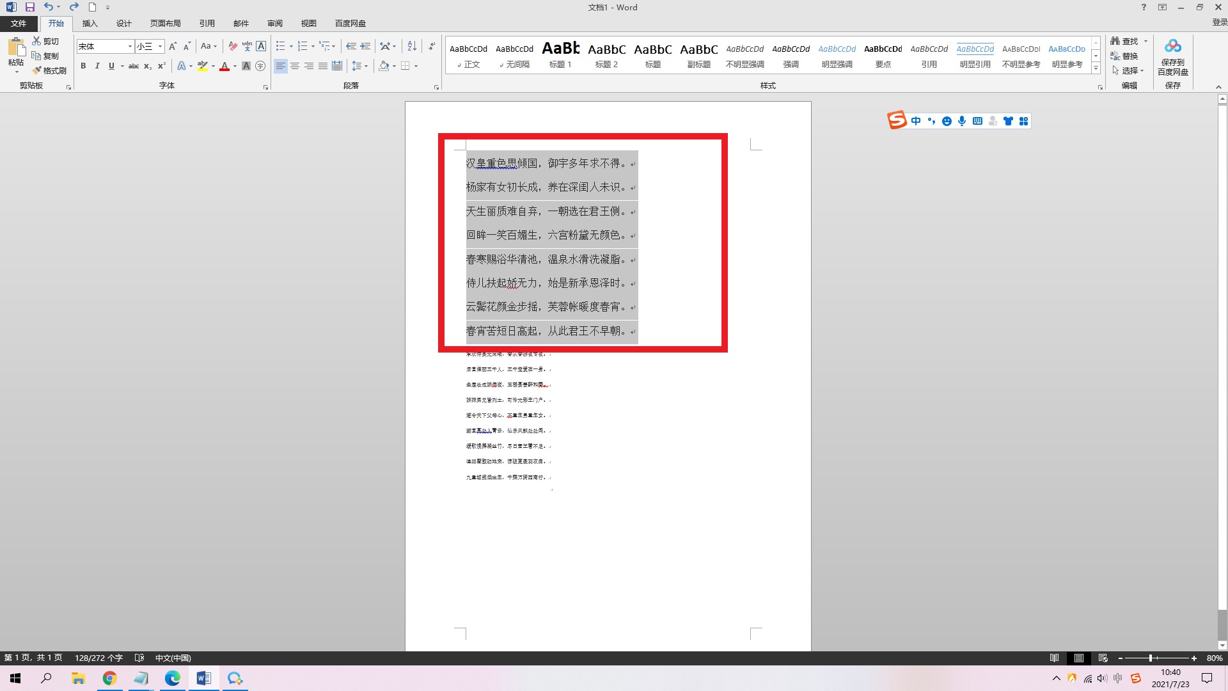
Task: Apply superscript formatting
Action: [162, 66]
